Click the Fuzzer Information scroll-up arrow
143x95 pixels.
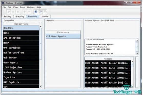(x=137, y=40)
